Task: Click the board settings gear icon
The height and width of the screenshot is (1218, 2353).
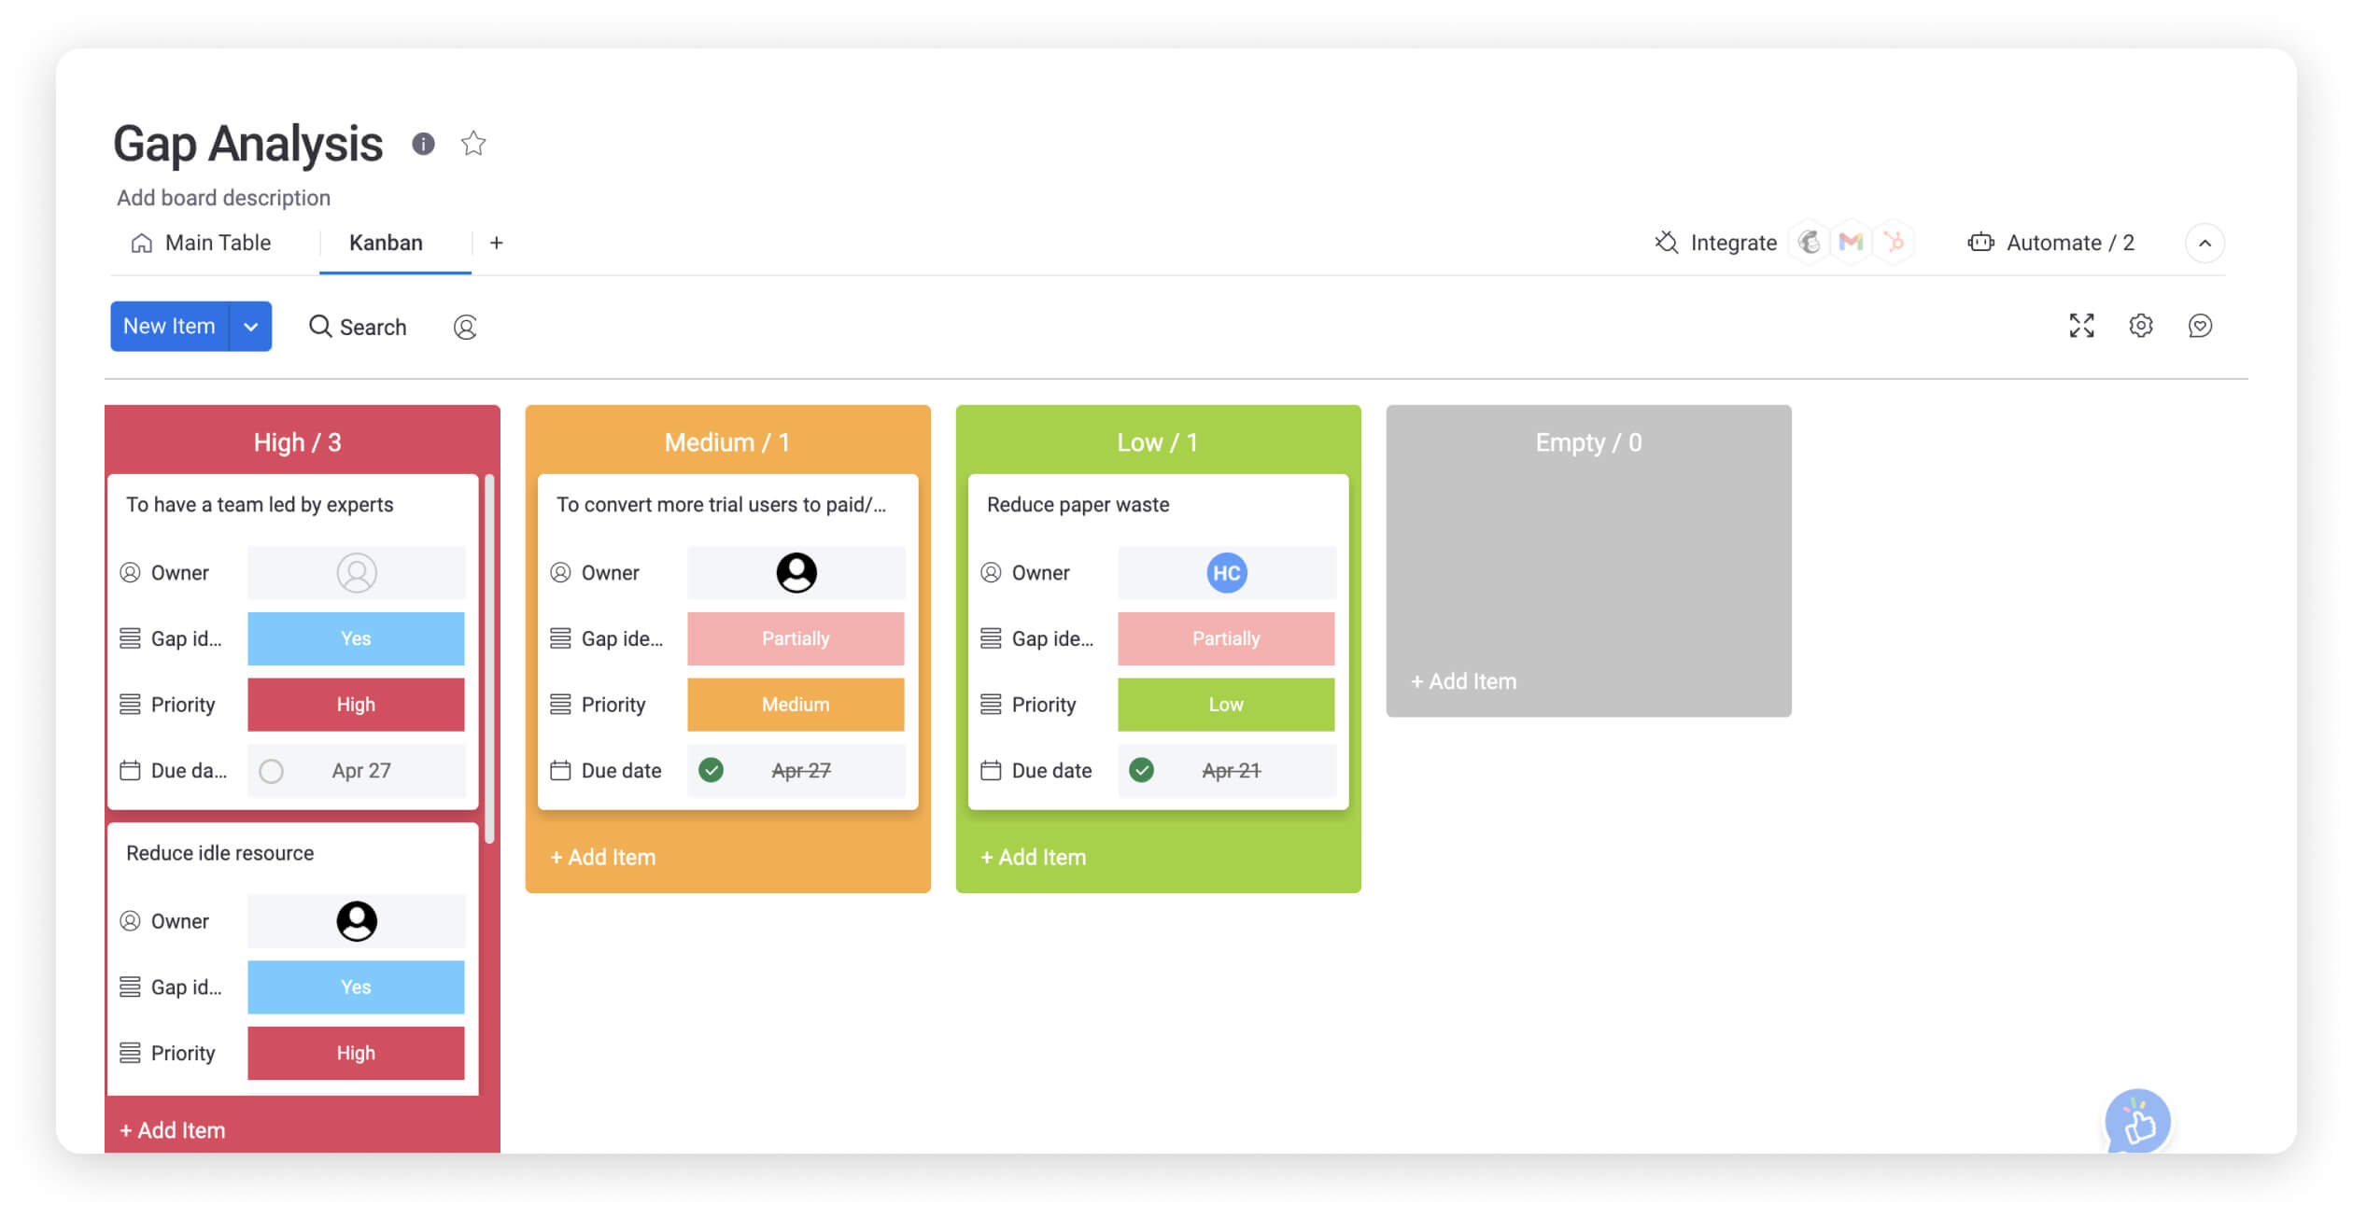Action: [x=2140, y=327]
